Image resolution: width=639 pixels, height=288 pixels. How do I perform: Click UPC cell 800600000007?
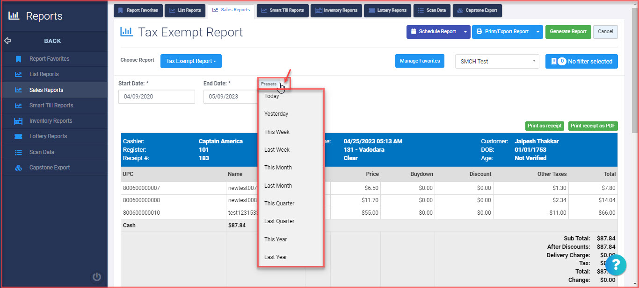[173, 188]
